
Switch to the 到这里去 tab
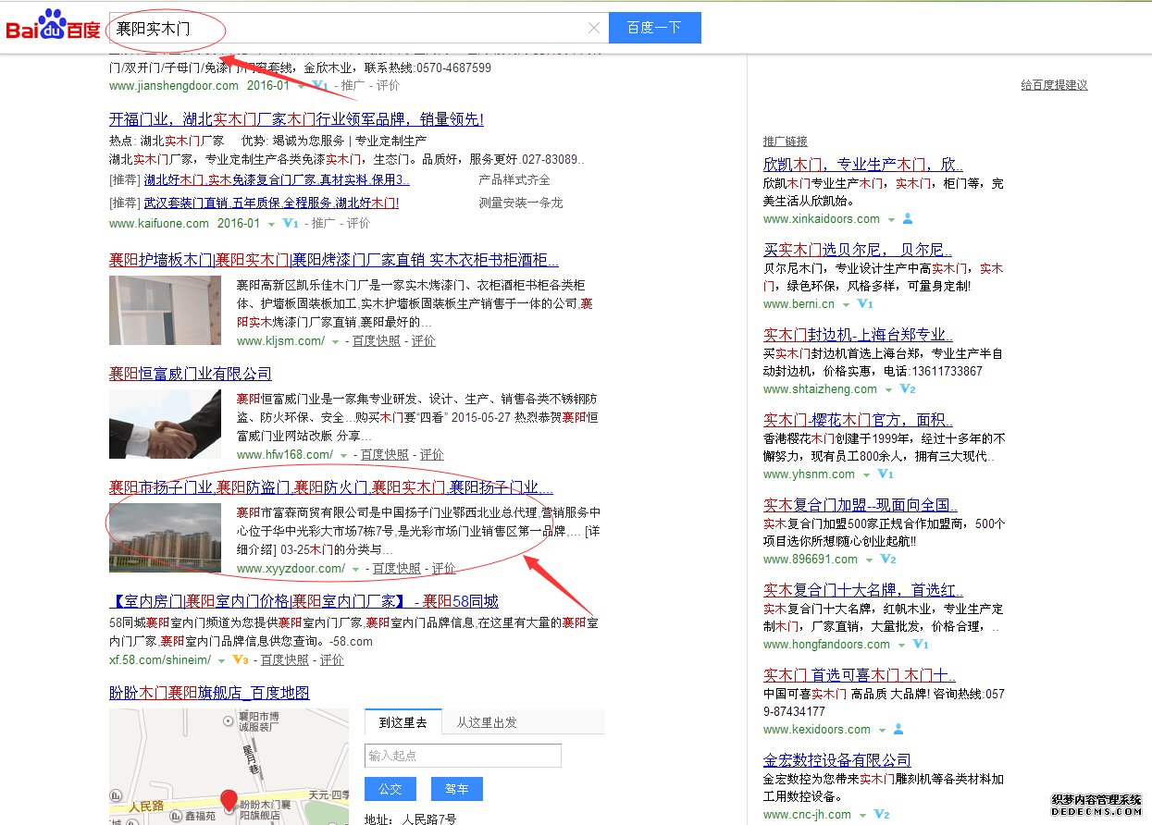(403, 722)
